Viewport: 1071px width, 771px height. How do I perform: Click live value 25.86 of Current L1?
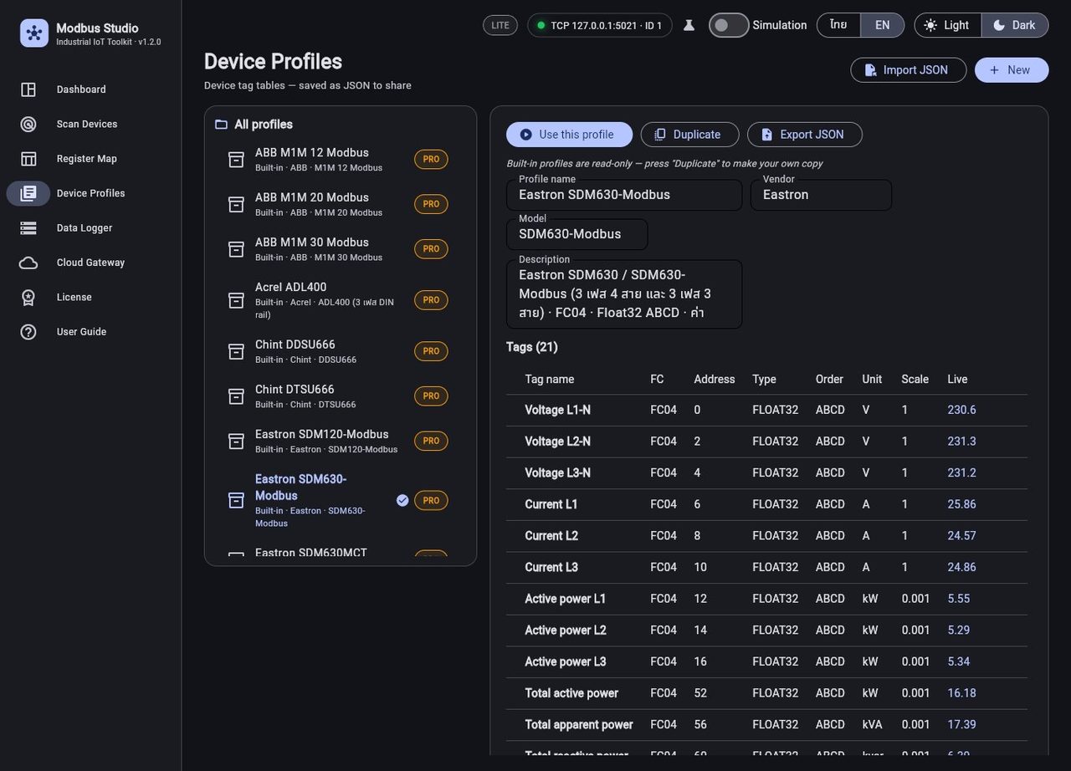point(961,504)
